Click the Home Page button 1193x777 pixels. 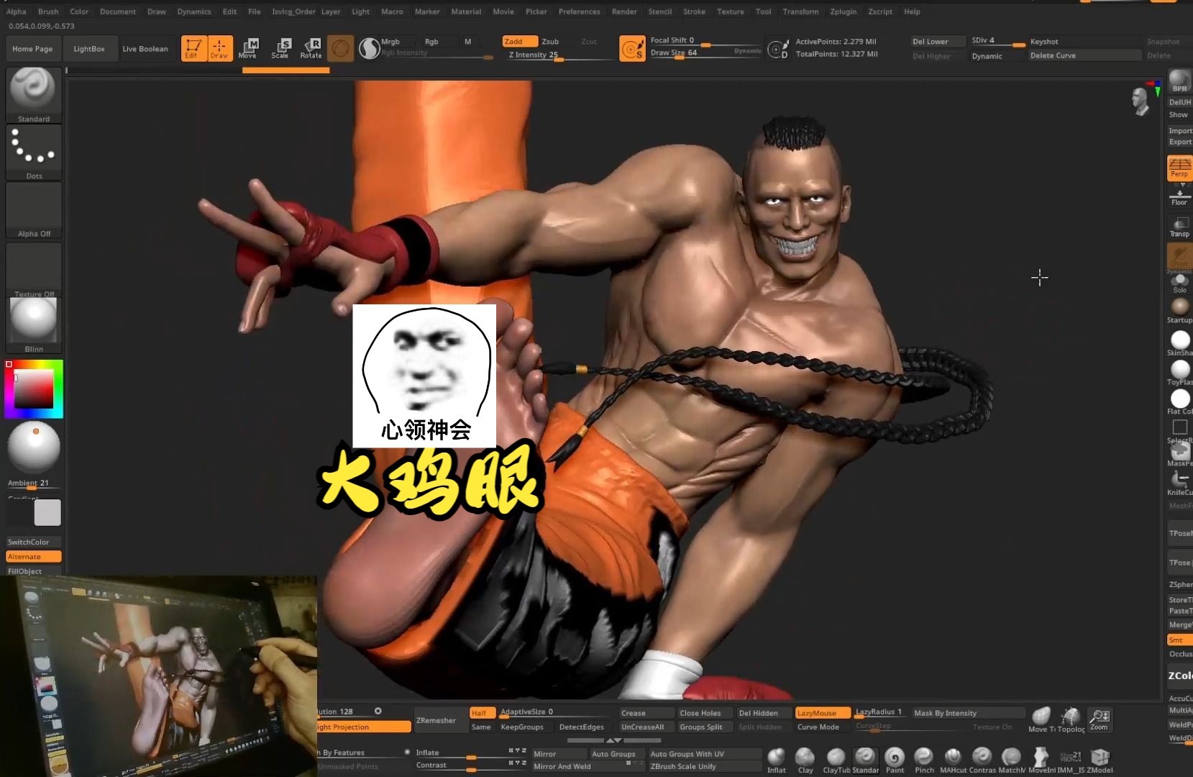33,49
